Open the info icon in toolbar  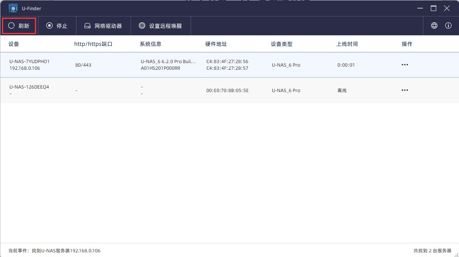(448, 25)
